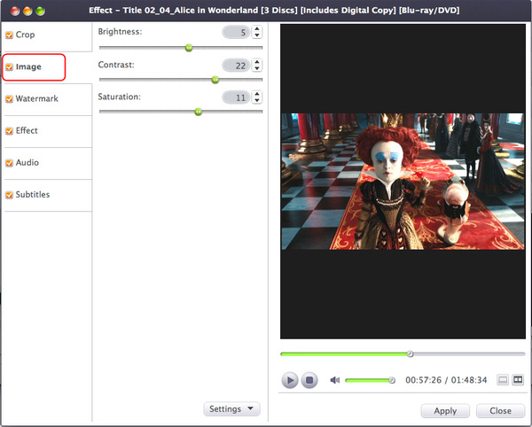Click the Saturation slider handle
This screenshot has height=427, width=532.
point(198,112)
